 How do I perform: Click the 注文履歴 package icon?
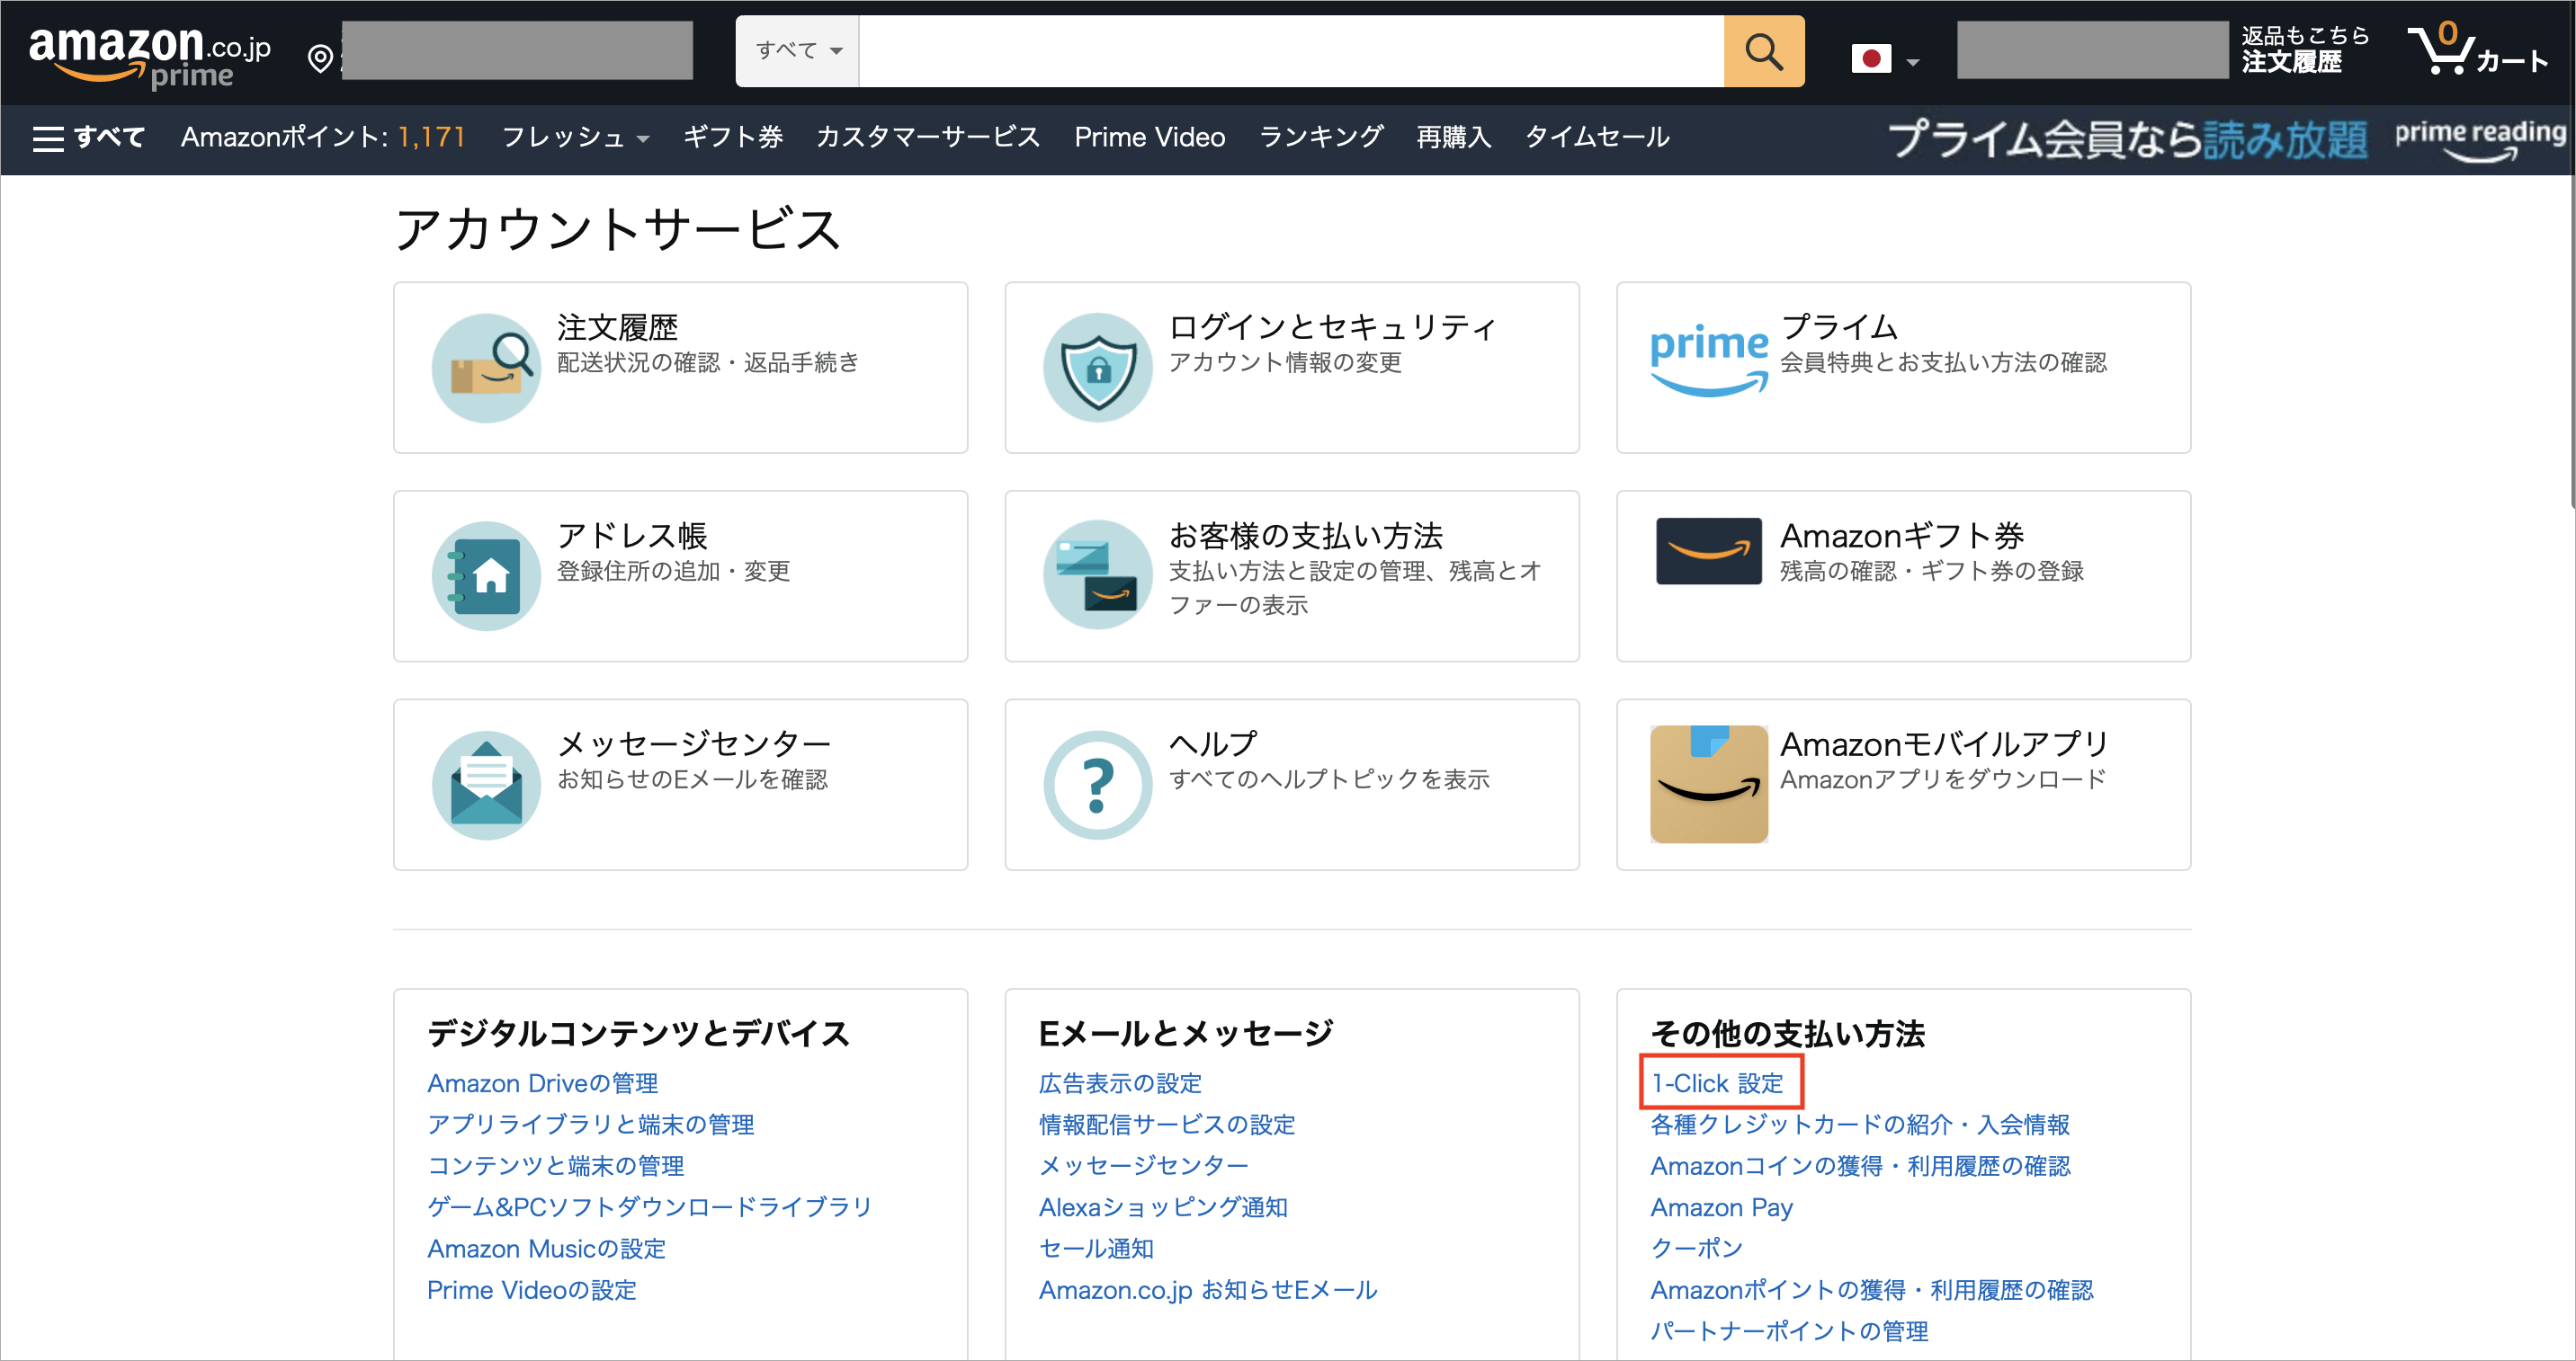coord(486,368)
